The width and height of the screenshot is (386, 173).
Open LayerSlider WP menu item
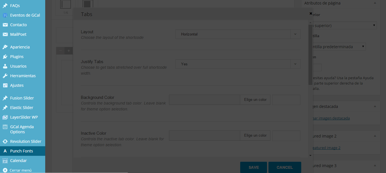[23, 117]
